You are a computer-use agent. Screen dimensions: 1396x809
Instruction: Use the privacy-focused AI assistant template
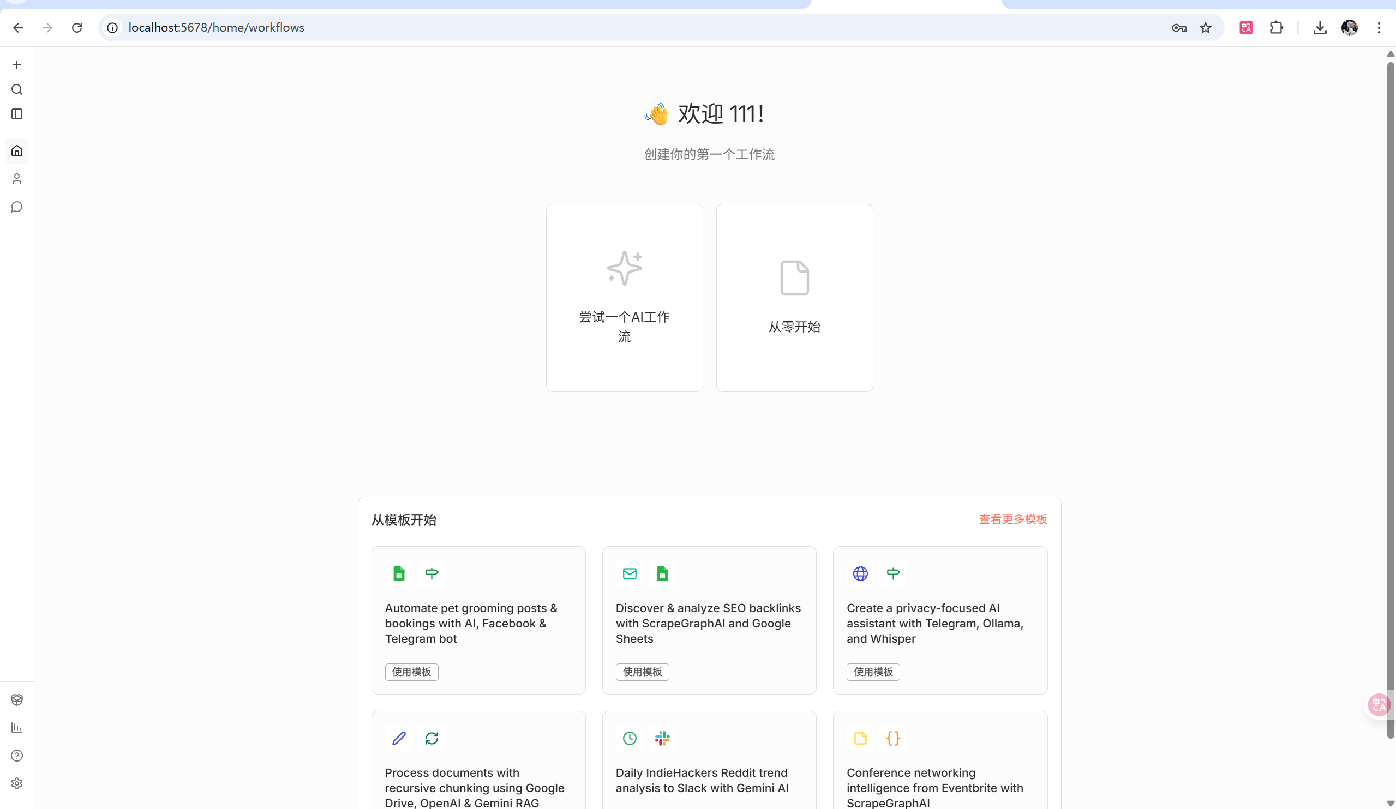click(873, 672)
